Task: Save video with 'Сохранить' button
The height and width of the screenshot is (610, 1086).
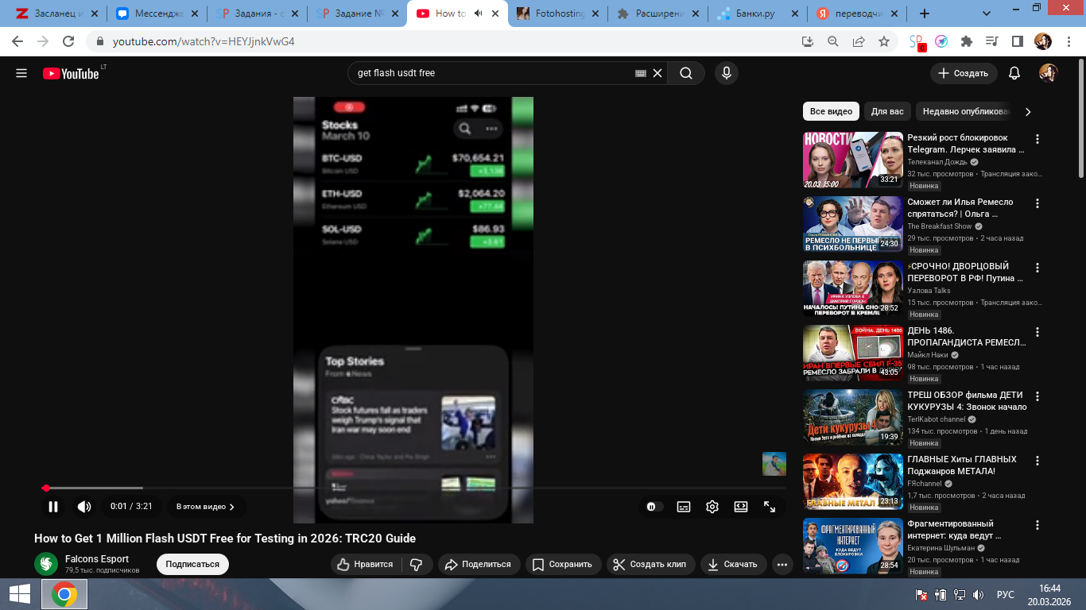Action: tap(562, 564)
